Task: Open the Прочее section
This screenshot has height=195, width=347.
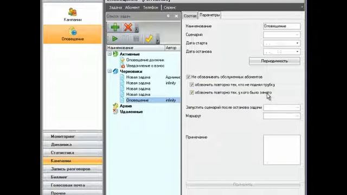Action: click(x=73, y=193)
